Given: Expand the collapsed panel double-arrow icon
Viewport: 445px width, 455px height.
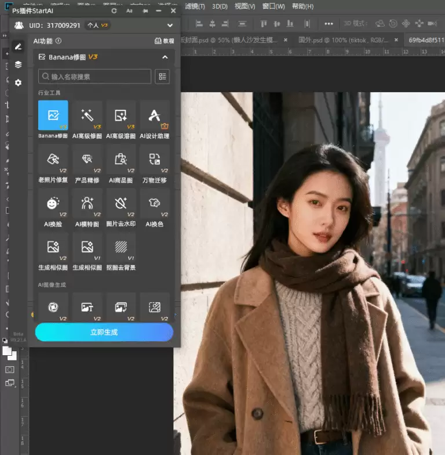Looking at the screenshot, I should click(5, 36).
